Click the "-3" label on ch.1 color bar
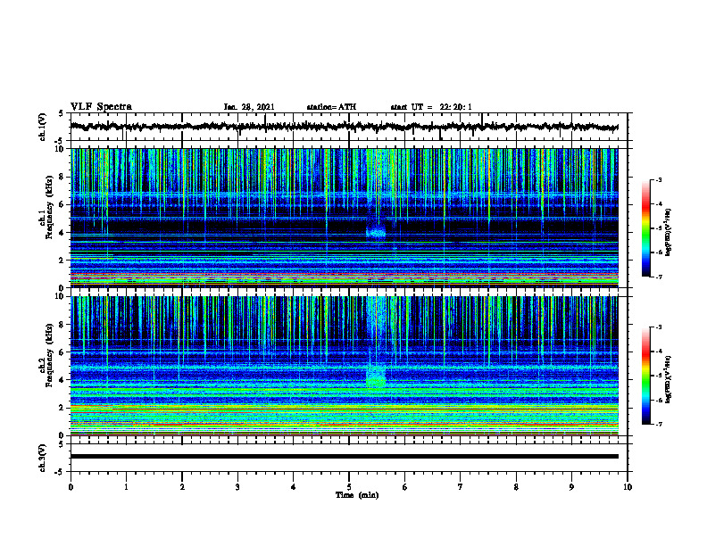The image size is (707, 546). [x=658, y=179]
